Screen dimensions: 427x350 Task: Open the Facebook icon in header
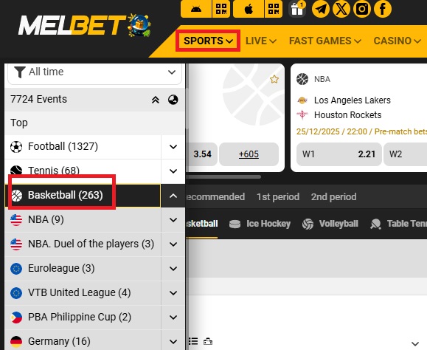click(x=383, y=9)
